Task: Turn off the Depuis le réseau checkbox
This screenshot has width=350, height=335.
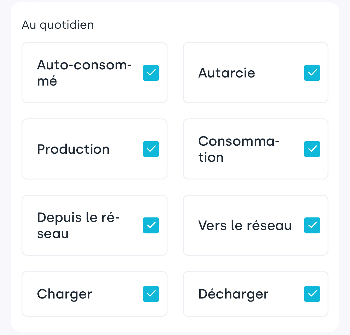Action: pos(151,225)
